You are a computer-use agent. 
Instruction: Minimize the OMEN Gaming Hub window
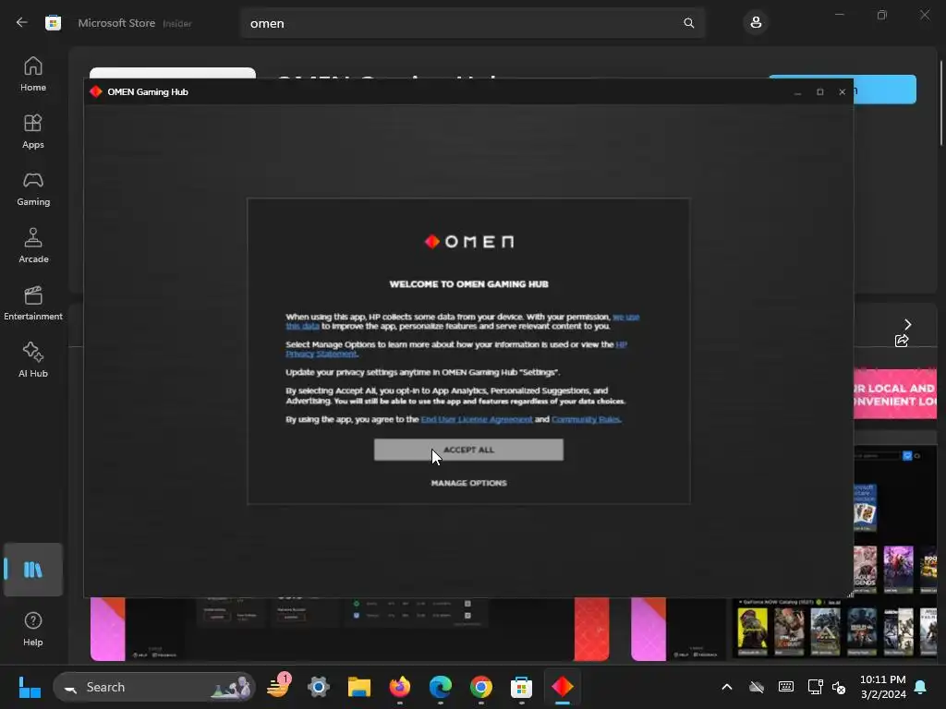point(797,92)
